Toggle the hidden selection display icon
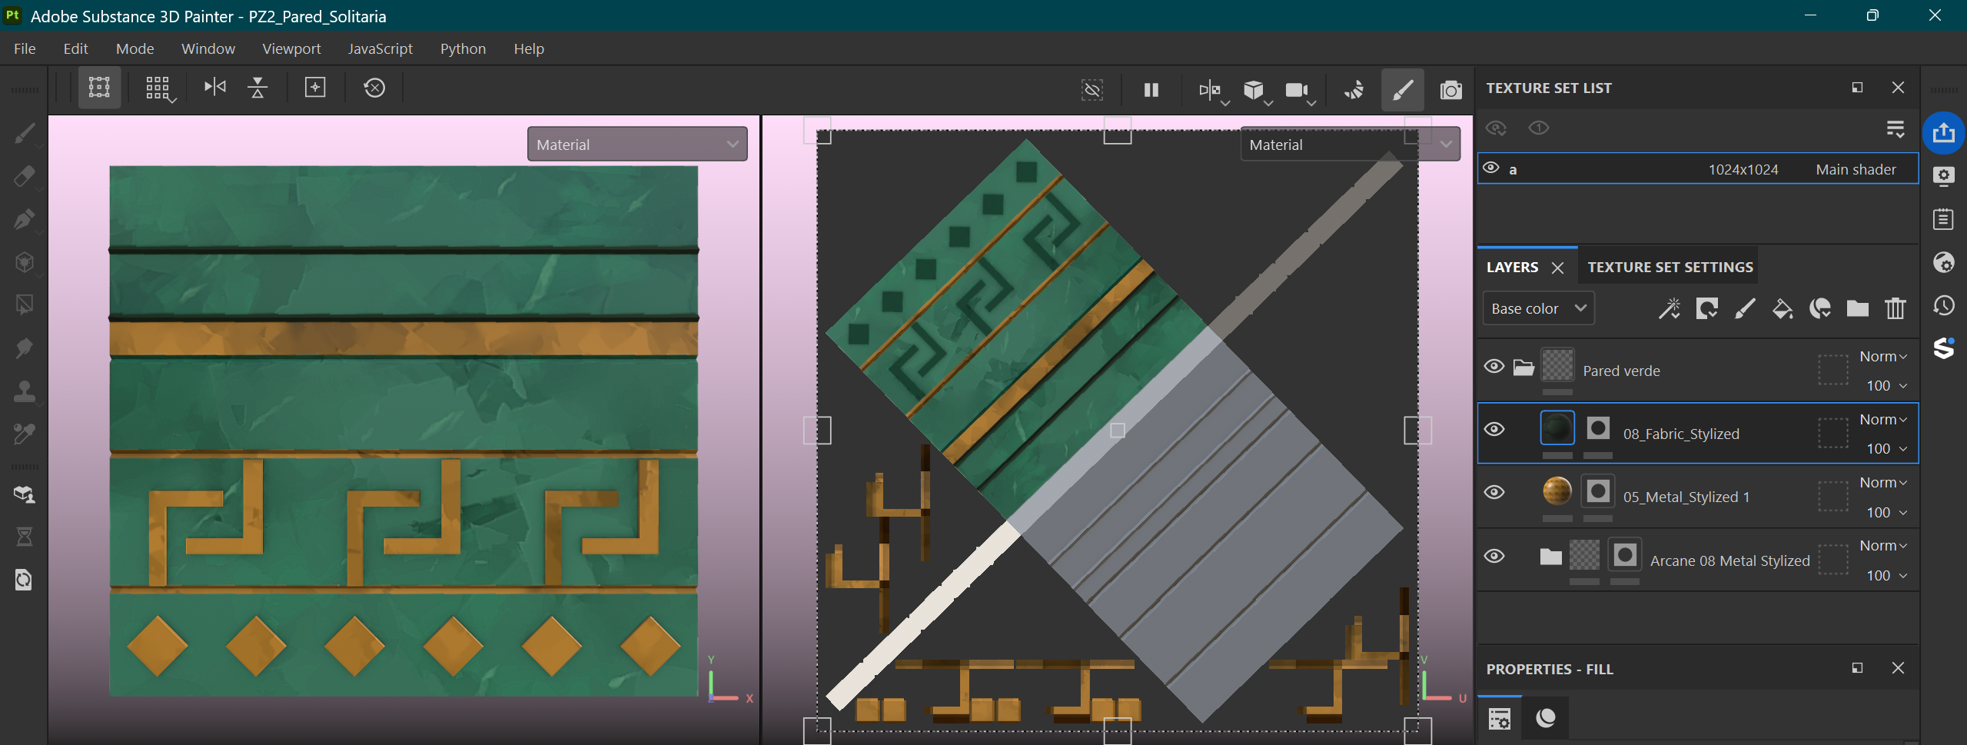Viewport: 1967px width, 745px height. [1092, 90]
